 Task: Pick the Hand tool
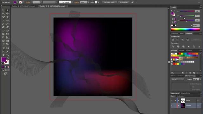[x=3, y=55]
